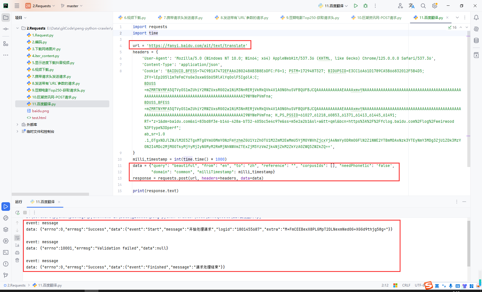Open AI Assistant spiral icon
Viewport: 482px width, 292px height.
click(x=476, y=29)
